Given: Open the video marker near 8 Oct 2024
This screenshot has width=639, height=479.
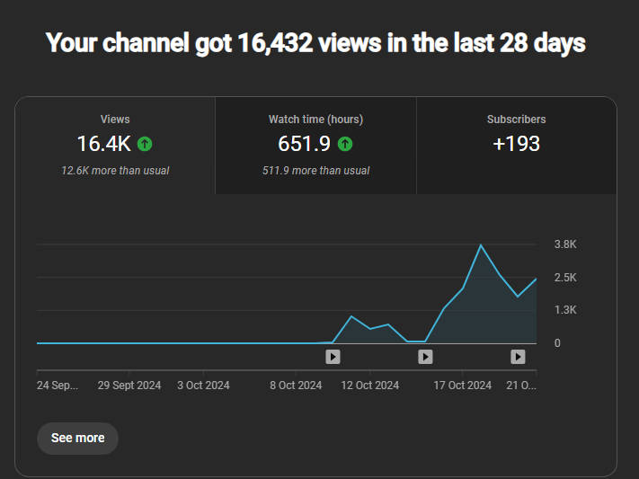Looking at the screenshot, I should coord(333,357).
